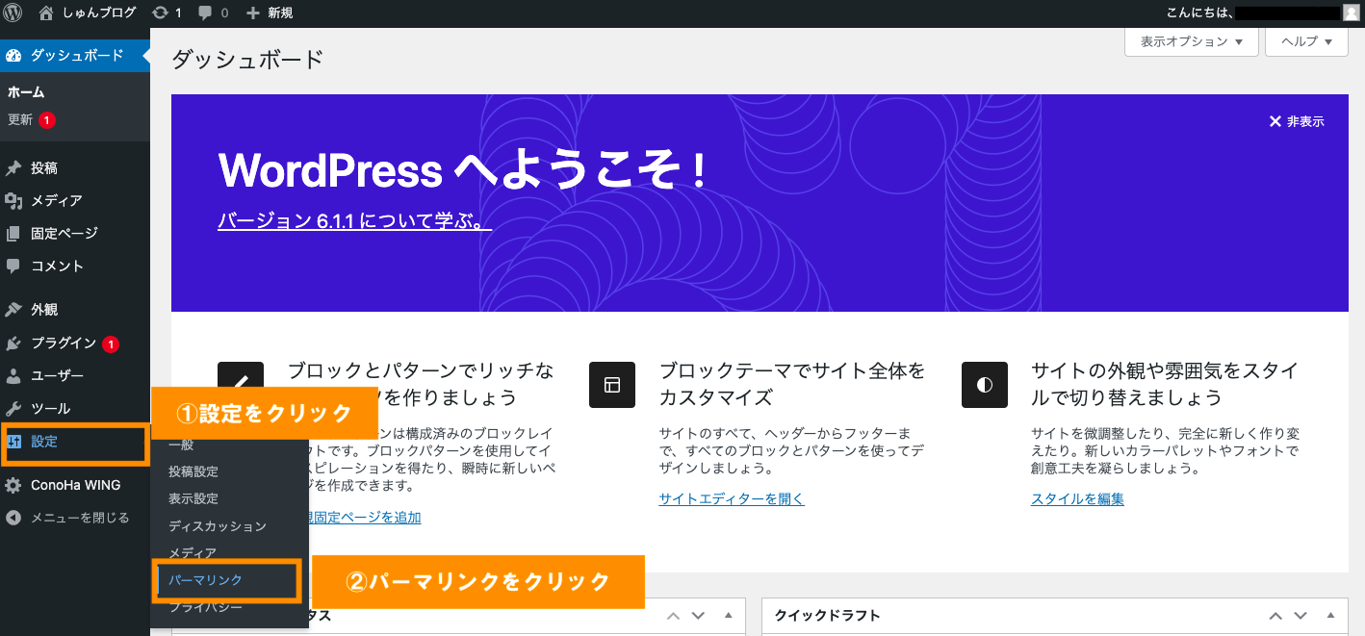
Task: Open ダッシュボード menu in sidebar
Action: pyautogui.click(x=75, y=55)
